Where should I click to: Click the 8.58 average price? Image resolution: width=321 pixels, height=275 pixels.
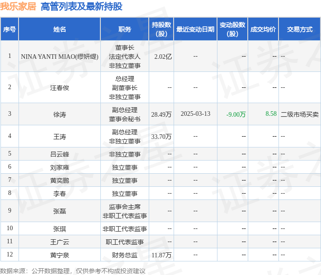[x=271, y=114]
